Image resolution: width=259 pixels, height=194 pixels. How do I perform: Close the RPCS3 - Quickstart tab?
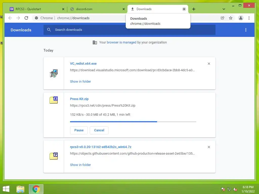click(x=63, y=9)
